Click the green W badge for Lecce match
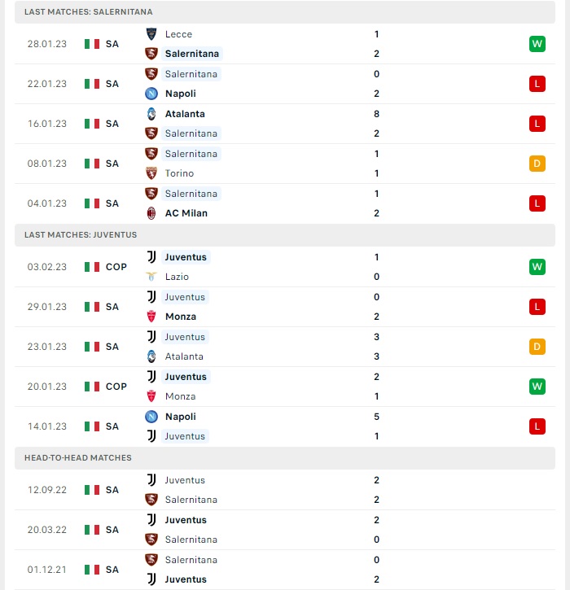 (537, 44)
